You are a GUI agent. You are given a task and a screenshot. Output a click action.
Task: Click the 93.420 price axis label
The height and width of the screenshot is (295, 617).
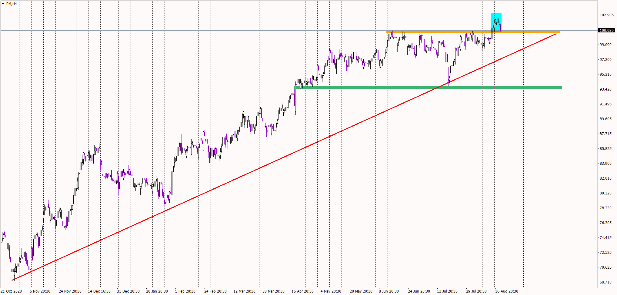605,89
